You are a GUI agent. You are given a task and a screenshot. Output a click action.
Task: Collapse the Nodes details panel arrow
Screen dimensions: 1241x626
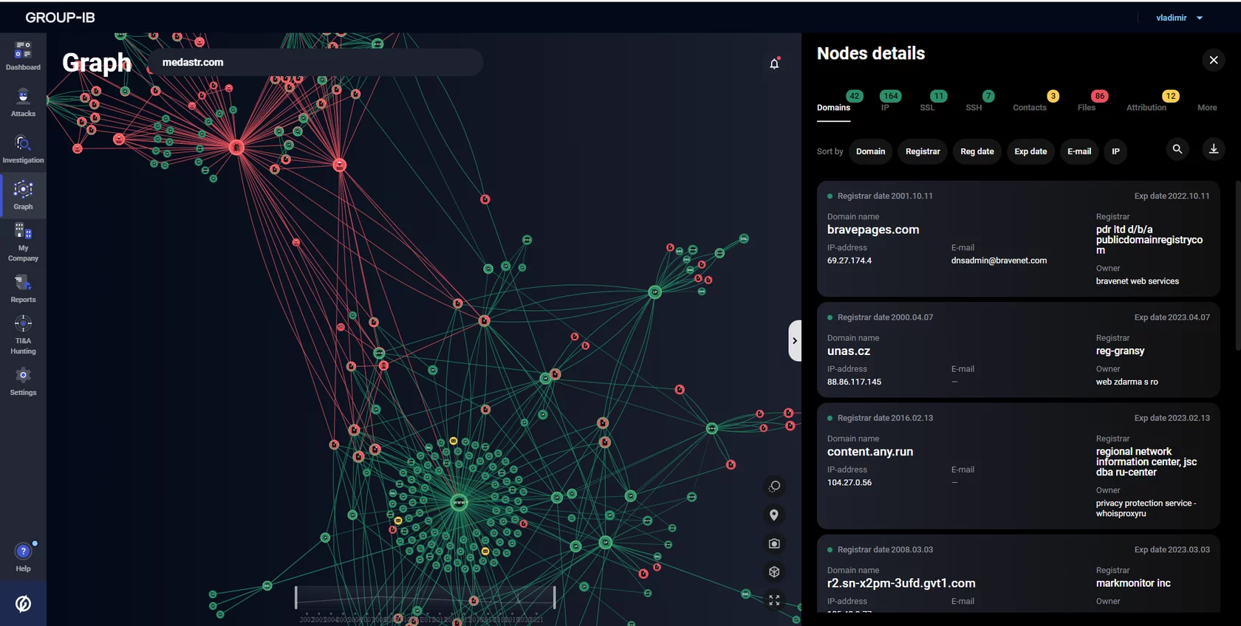pos(795,341)
